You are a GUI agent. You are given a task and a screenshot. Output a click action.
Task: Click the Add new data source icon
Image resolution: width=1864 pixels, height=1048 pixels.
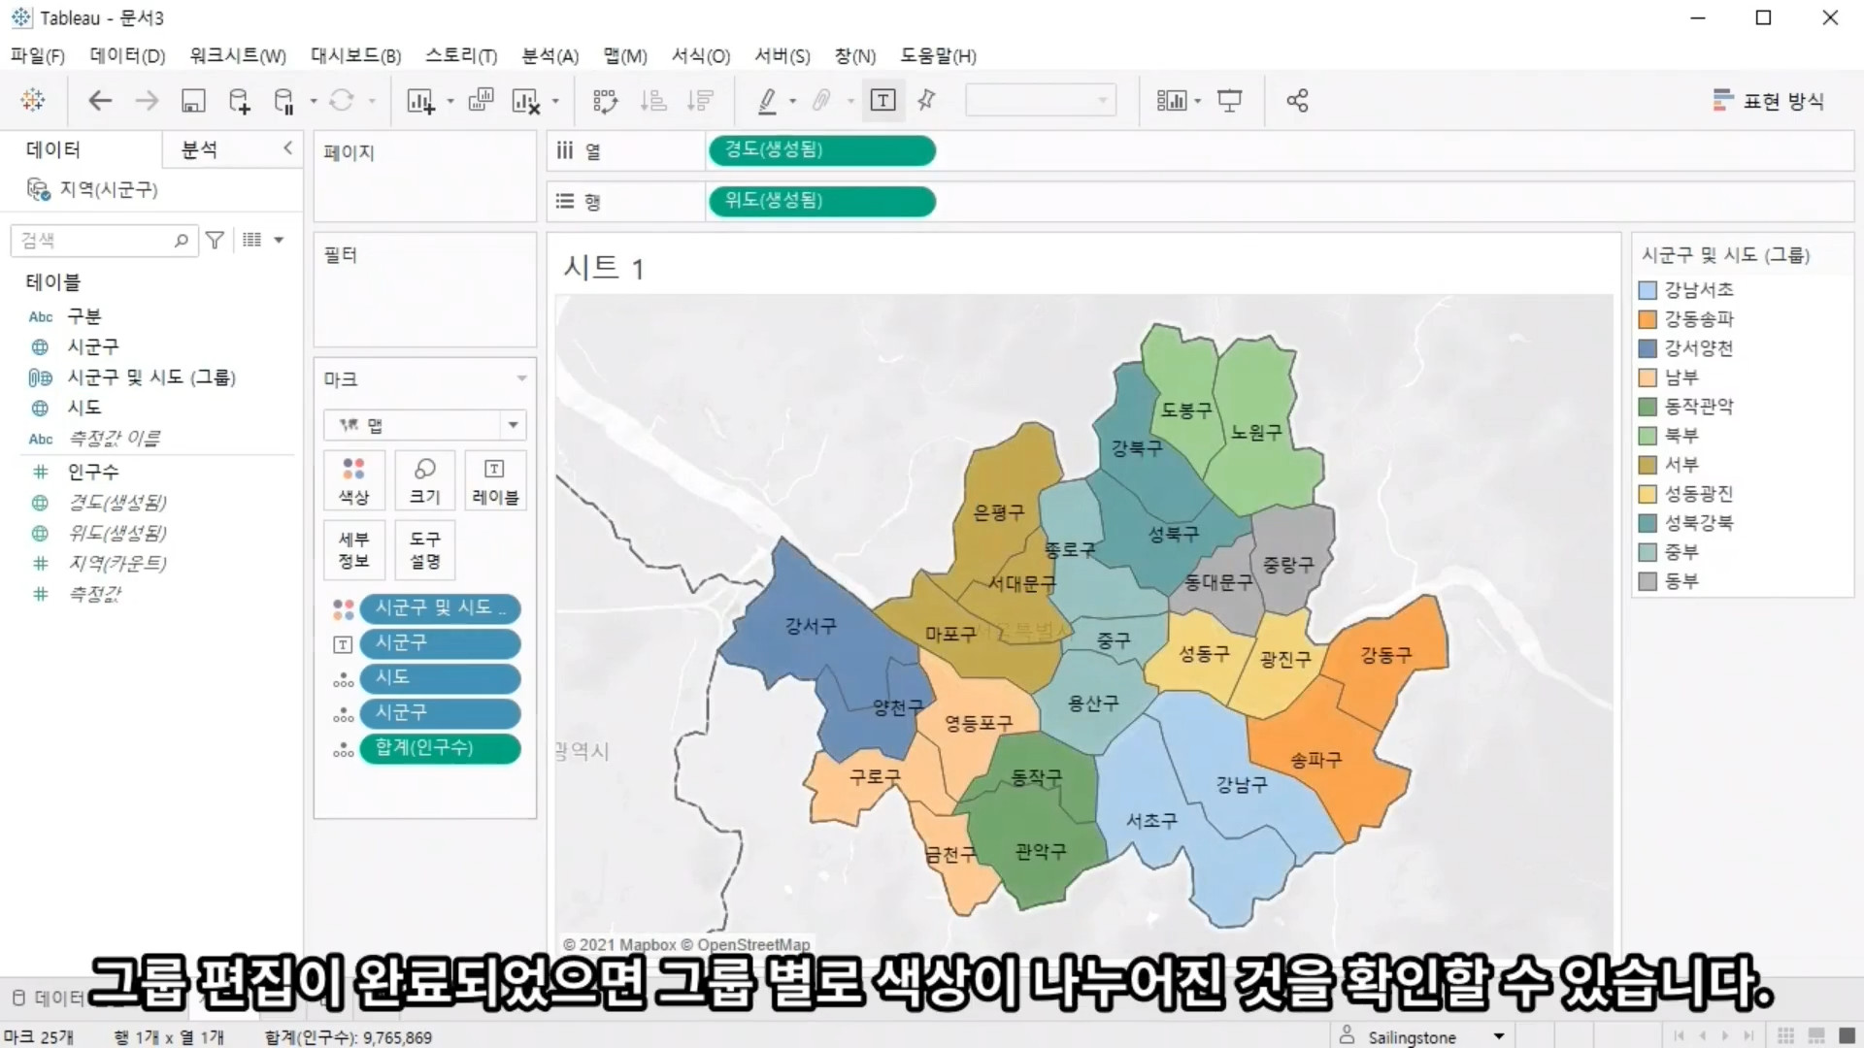pos(239,101)
